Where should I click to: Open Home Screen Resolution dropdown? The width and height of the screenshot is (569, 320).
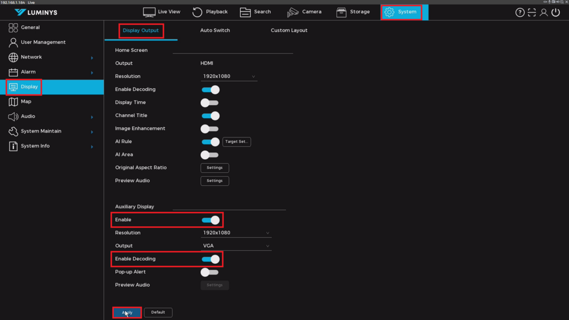click(229, 76)
